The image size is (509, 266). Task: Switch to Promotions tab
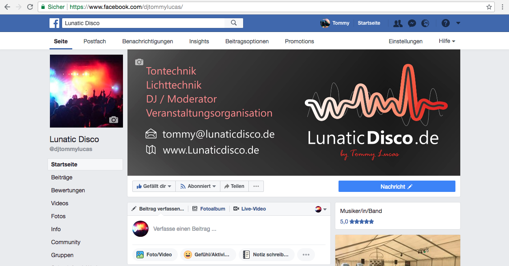tap(300, 41)
